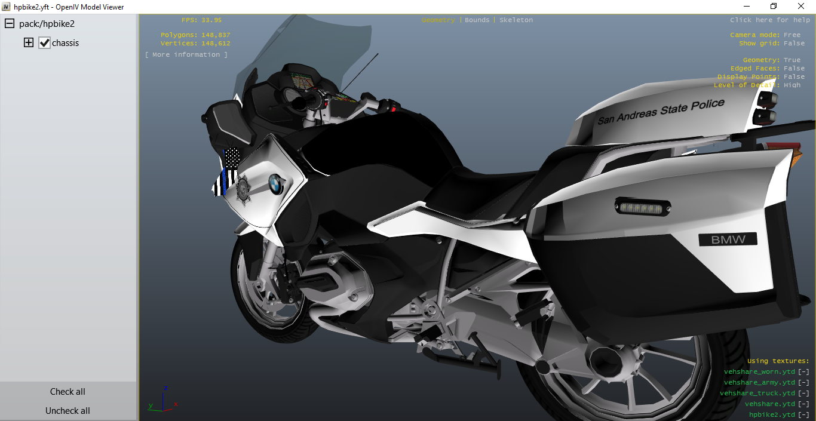Viewport: 816px width, 421px height.
Task: Click the Uncheck all button
Action: (x=68, y=411)
